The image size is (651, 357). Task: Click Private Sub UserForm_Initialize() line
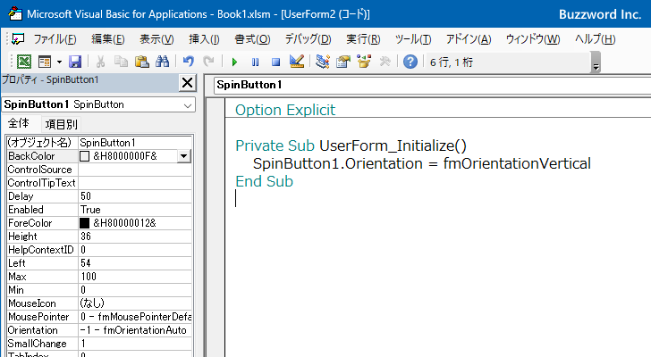coord(351,145)
